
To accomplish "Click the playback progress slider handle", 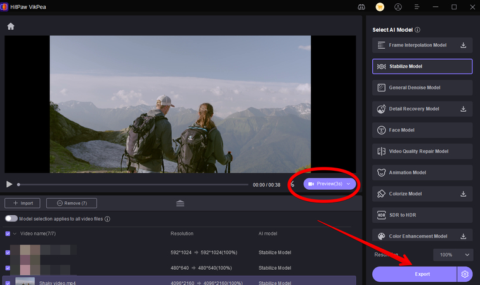I will [18, 185].
